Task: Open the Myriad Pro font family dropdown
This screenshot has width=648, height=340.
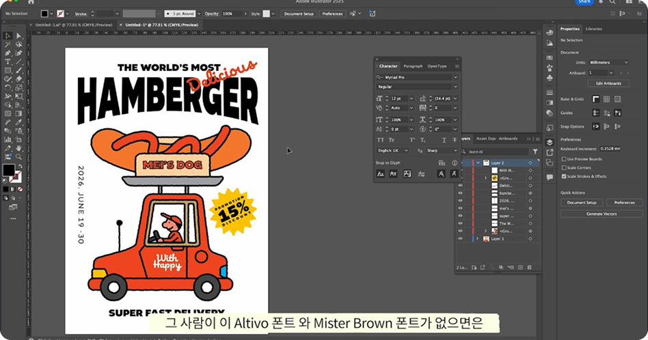Action: (417, 77)
